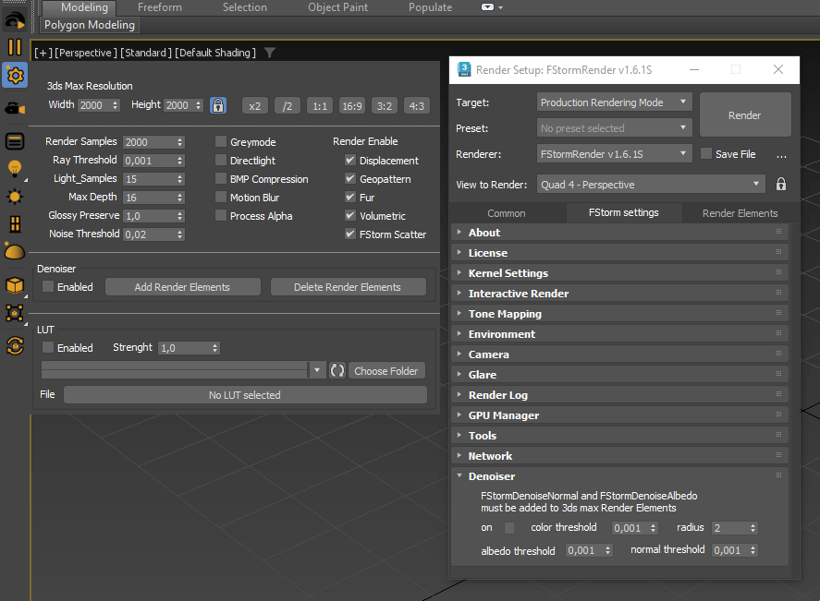Click the LUT list refresh icon

point(337,371)
